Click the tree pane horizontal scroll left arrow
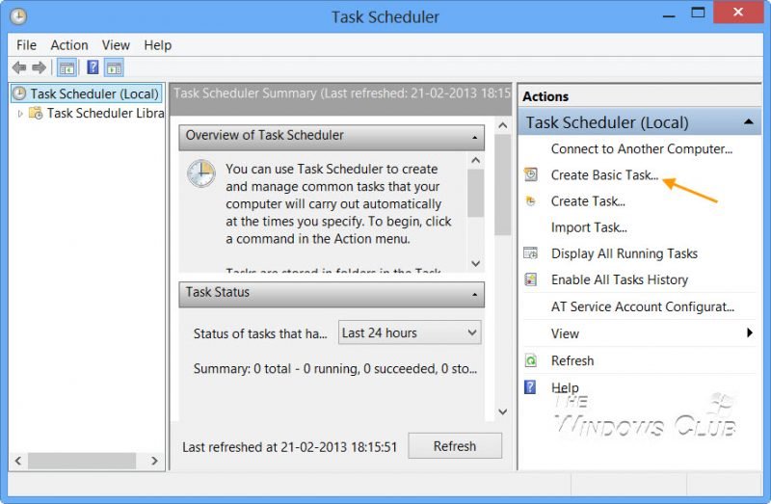This screenshot has width=771, height=504. [18, 461]
